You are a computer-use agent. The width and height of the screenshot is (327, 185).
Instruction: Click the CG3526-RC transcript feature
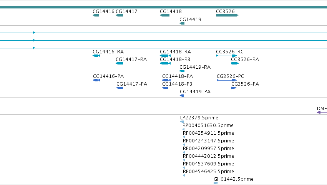(226, 56)
